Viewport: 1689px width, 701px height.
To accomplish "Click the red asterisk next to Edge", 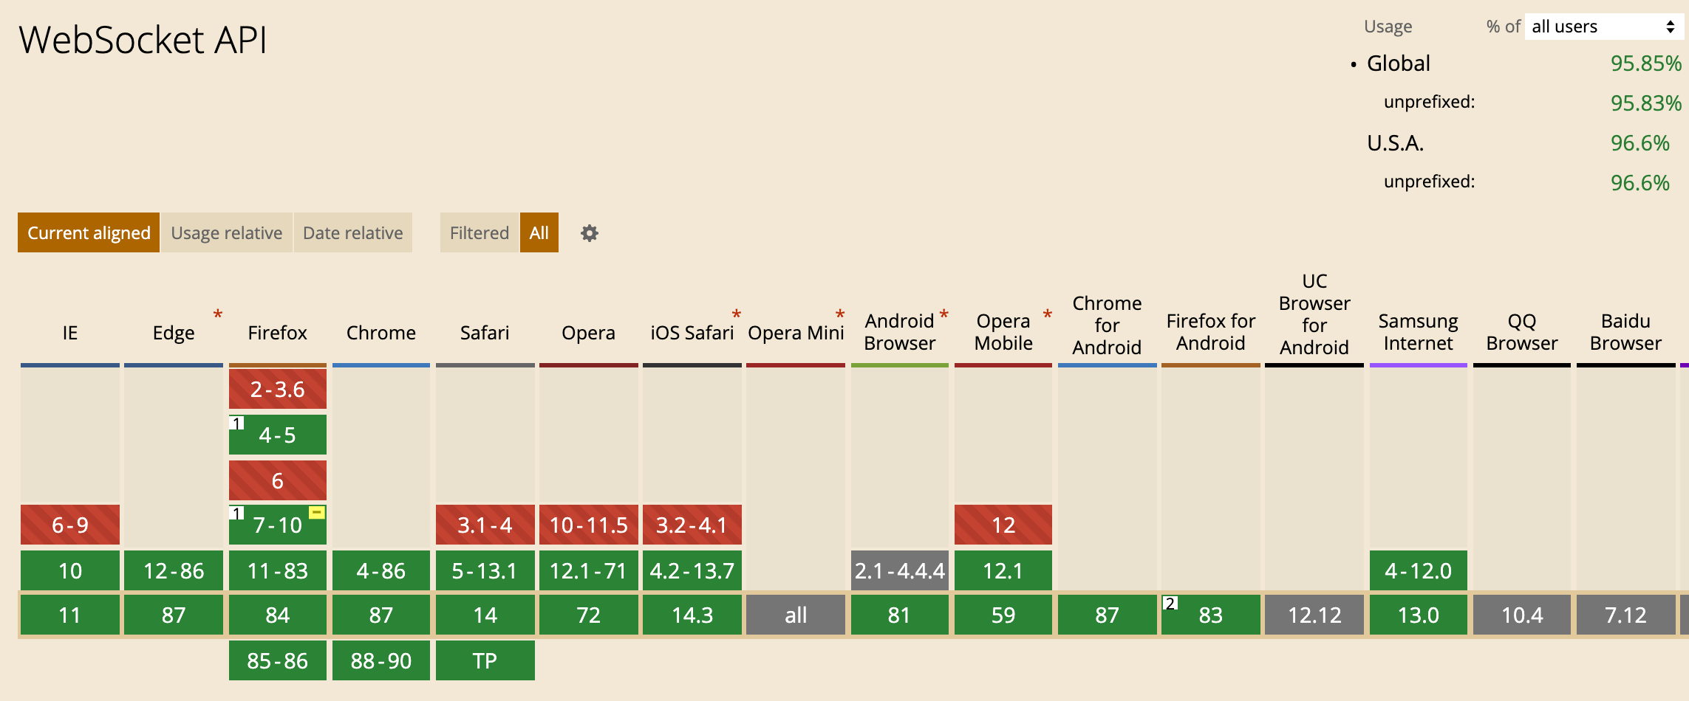I will [217, 315].
